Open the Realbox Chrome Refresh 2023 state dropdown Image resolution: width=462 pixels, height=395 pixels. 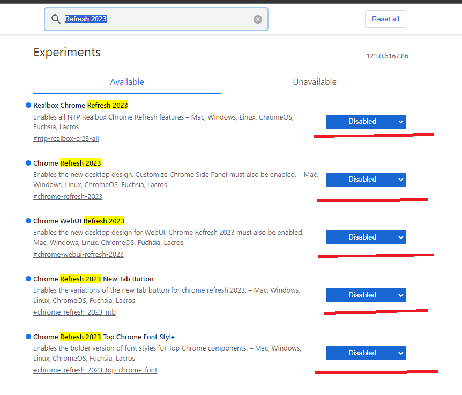click(366, 122)
